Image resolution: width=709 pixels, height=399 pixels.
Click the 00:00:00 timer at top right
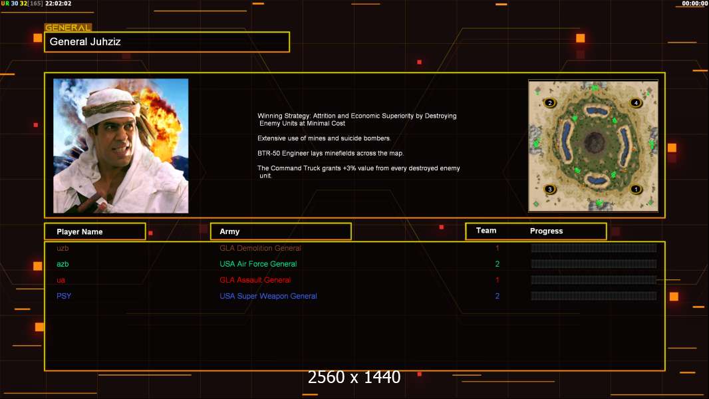(x=694, y=3)
